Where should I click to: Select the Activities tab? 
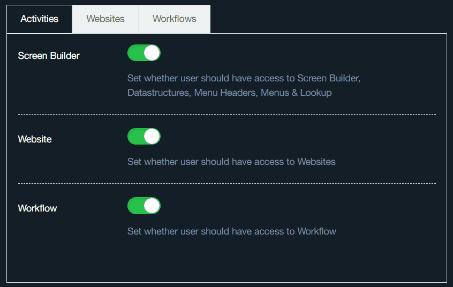(39, 19)
